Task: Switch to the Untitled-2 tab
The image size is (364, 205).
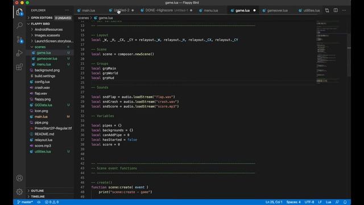Action: tap(121, 10)
